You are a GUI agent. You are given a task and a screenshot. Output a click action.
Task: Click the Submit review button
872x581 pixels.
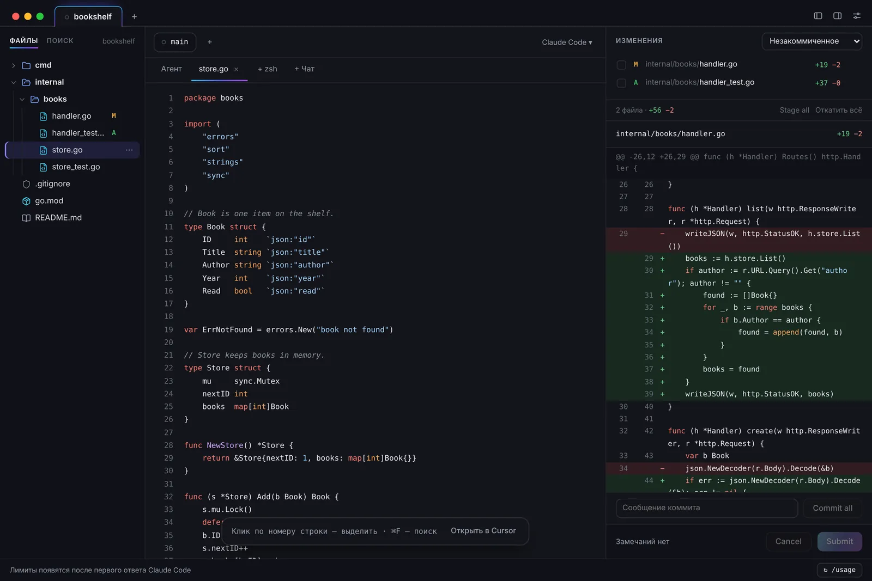839,541
